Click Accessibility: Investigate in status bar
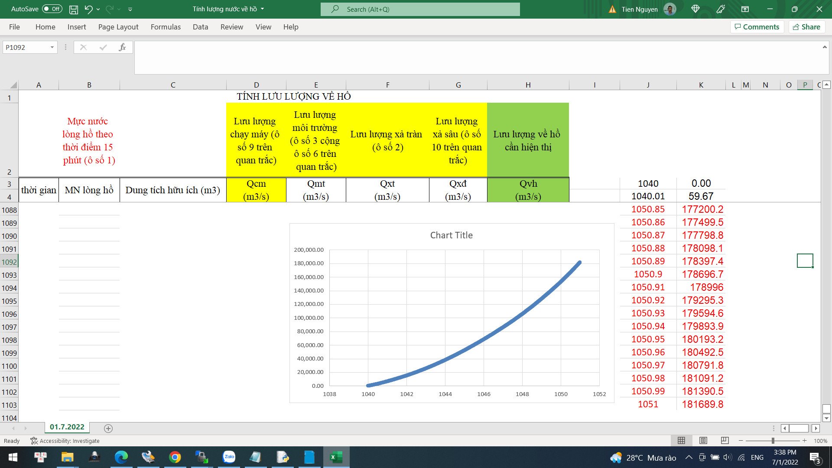Screen dimensions: 832x468 click(65, 441)
